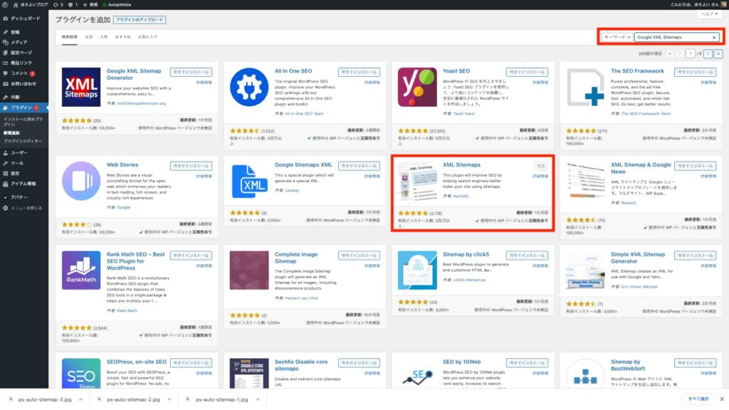Click the current page number field
The height and width of the screenshot is (410, 729).
(691, 54)
